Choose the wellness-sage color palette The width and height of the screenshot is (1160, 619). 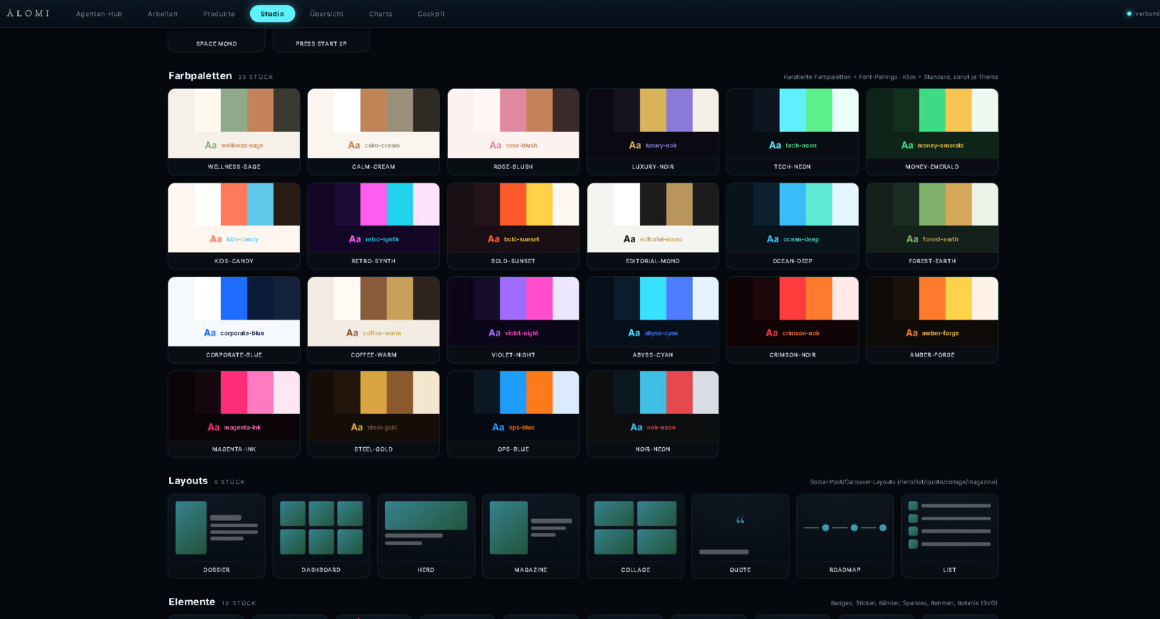234,132
